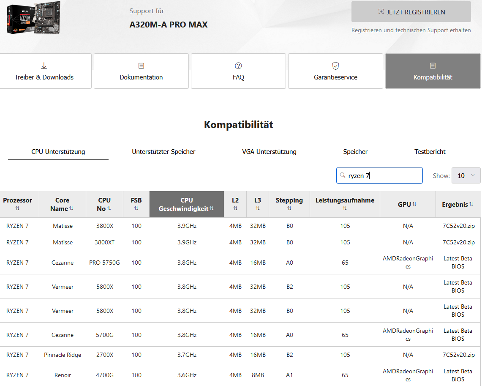The image size is (482, 386).
Task: Switch to Unterstützter Speicher tab
Action: pos(163,152)
